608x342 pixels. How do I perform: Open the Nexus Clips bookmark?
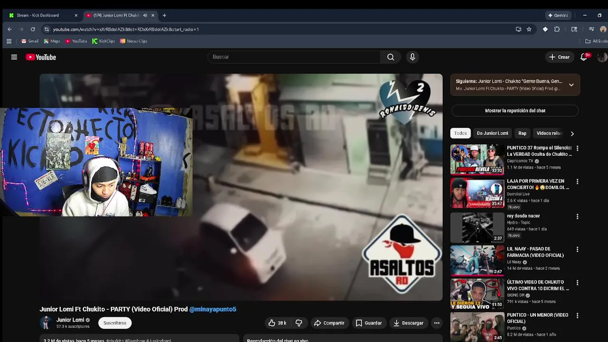(x=133, y=41)
